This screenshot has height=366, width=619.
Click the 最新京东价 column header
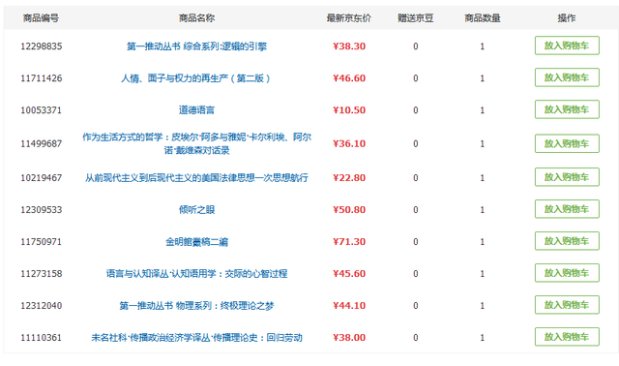[x=349, y=18]
